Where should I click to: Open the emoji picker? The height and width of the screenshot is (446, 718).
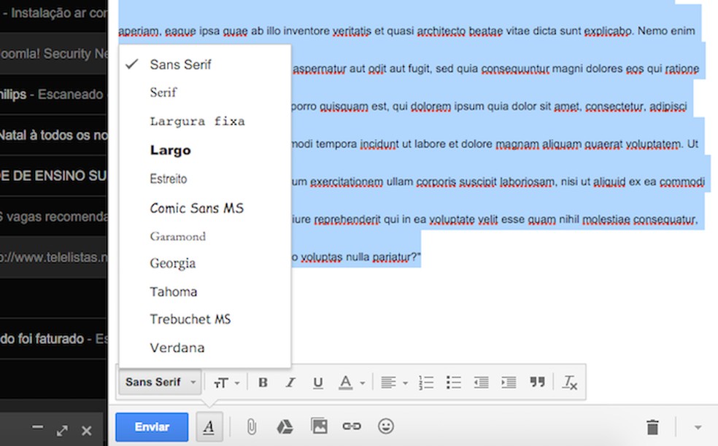coord(386,426)
